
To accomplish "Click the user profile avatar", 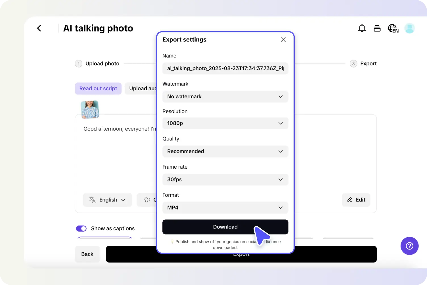I will (409, 28).
